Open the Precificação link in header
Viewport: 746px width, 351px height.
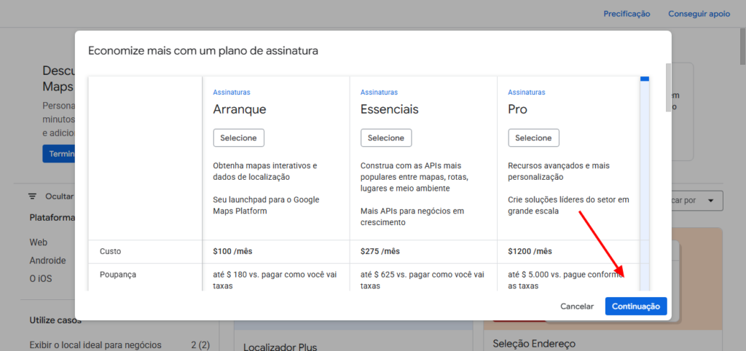[x=627, y=14]
